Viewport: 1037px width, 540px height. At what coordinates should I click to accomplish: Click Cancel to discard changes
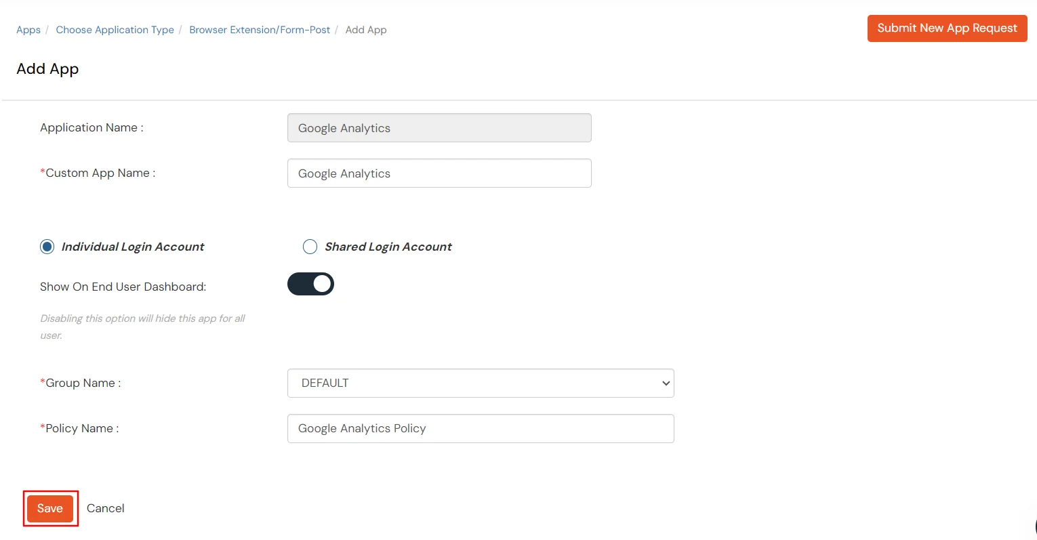(x=105, y=508)
